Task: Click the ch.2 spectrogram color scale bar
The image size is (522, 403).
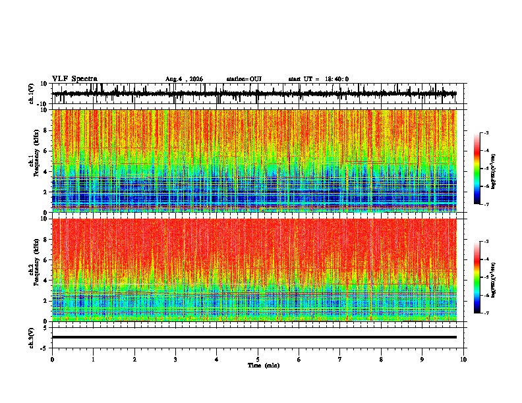Action: coord(477,277)
